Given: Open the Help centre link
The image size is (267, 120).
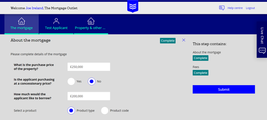Looking at the screenshot, I should tap(235, 8).
